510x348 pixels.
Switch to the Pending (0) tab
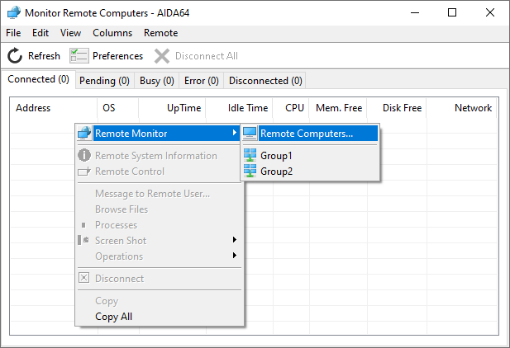[x=104, y=81]
